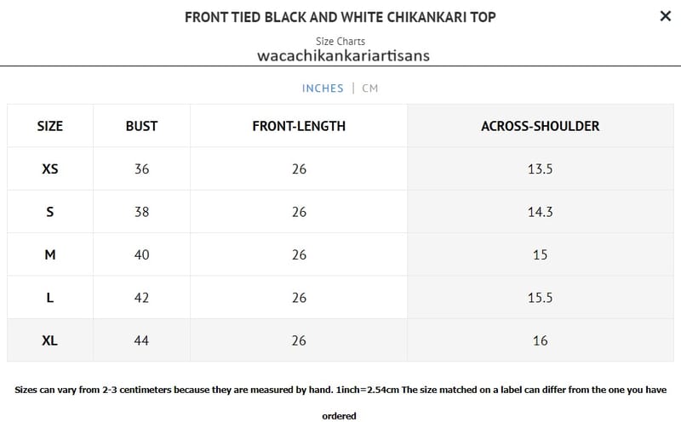Select the XL size row label
Image resolution: width=681 pixels, height=422 pixels.
50,340
